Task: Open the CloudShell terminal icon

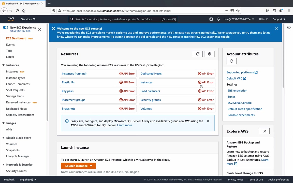Action: [x=211, y=19]
